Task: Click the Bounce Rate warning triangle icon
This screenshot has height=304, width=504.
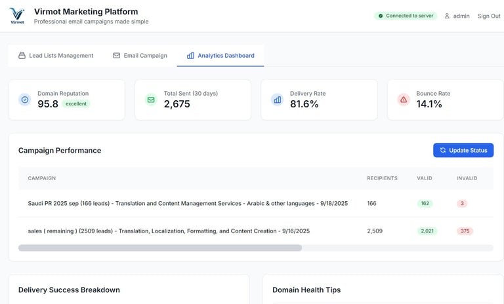Action: [x=404, y=100]
